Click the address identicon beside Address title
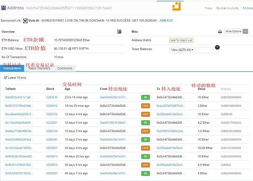 click(x=3, y=8)
